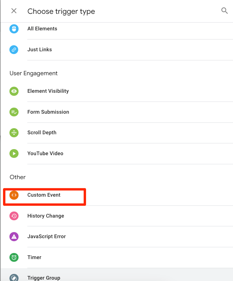Click the Custom Event orange code icon
This screenshot has width=233, height=281.
(14, 195)
